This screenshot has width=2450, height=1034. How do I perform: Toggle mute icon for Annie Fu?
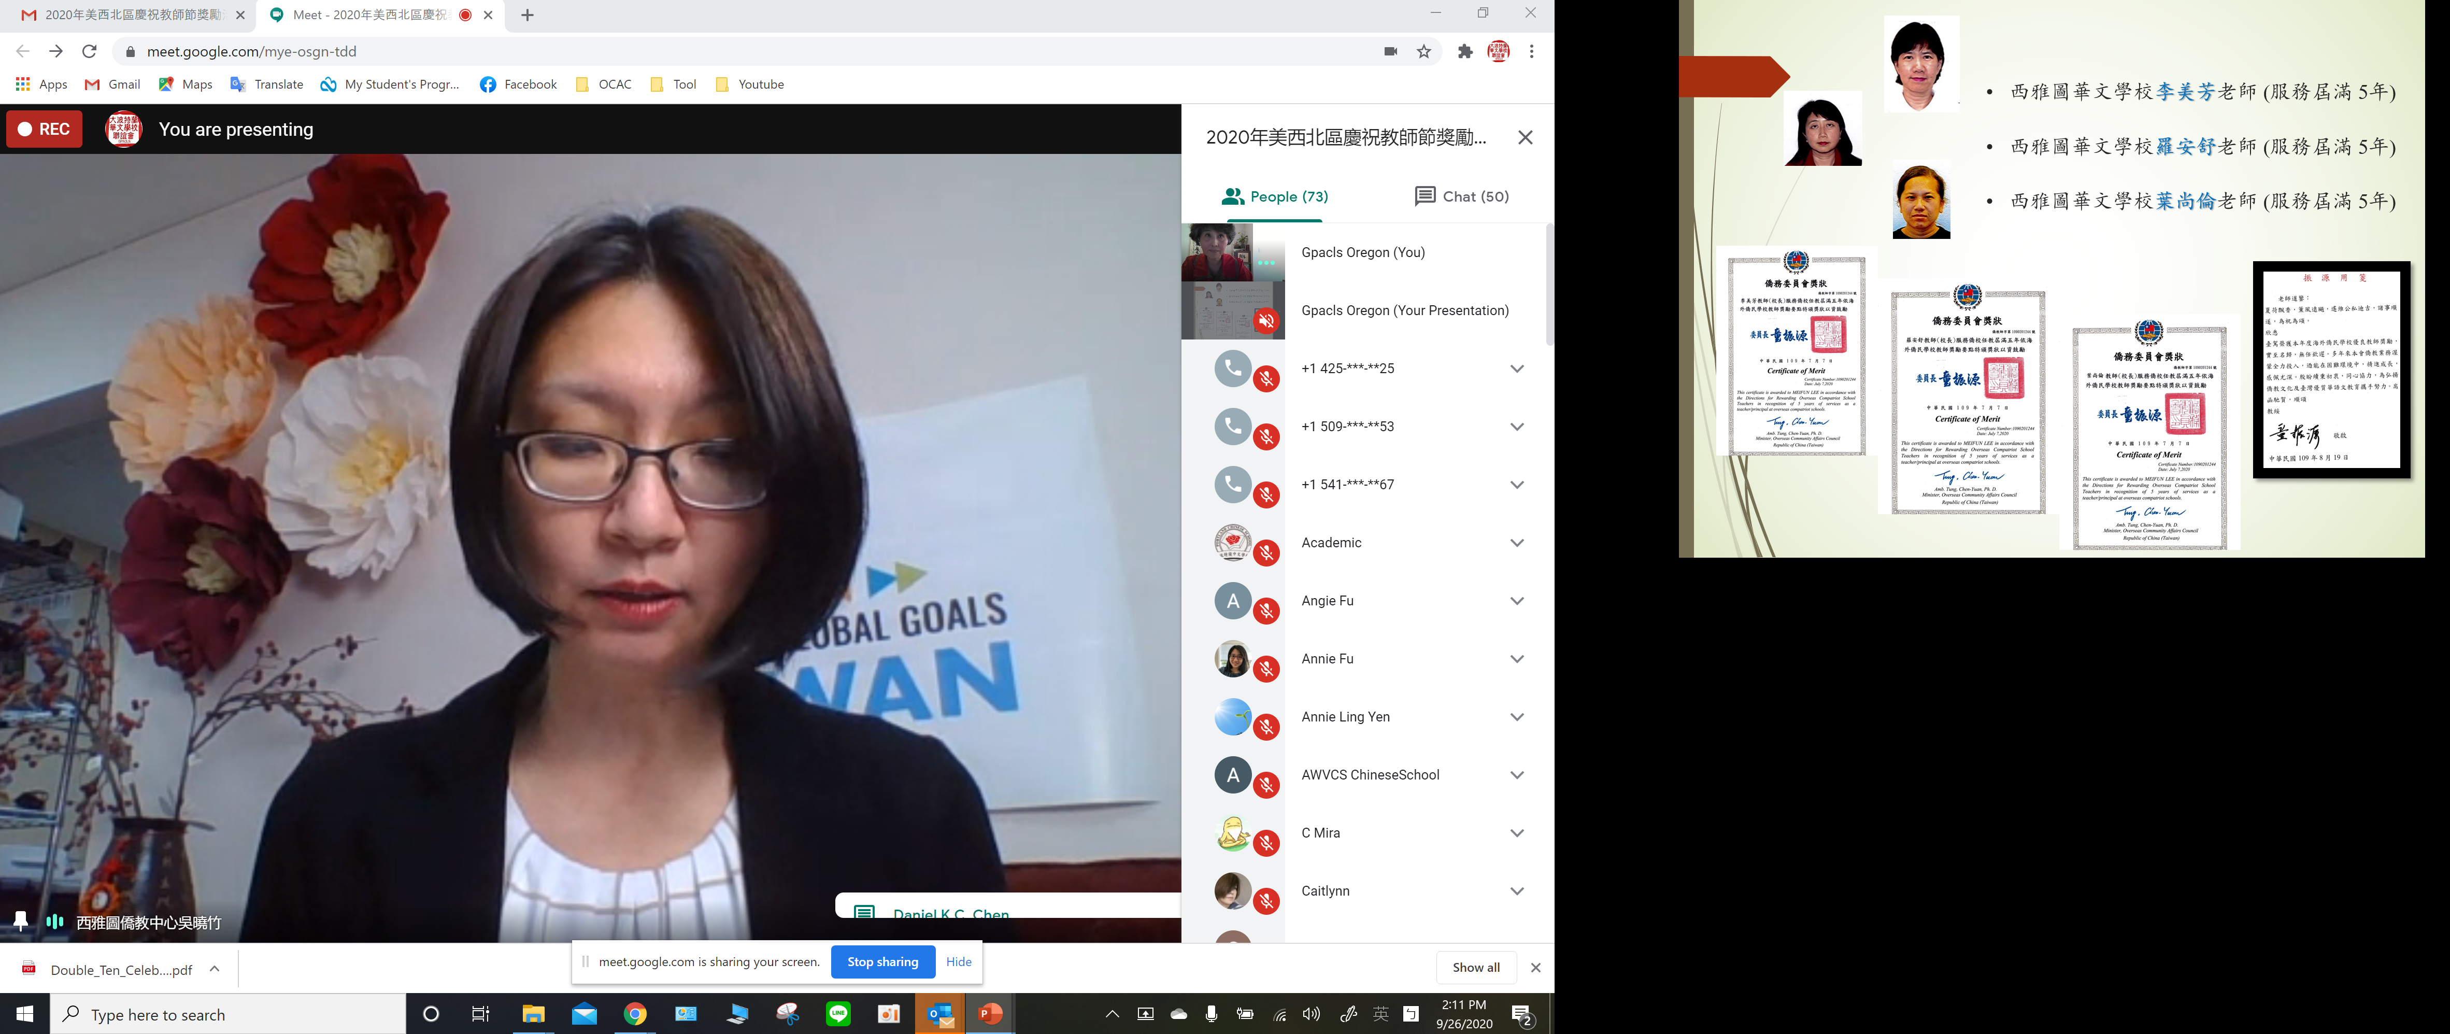(x=1266, y=670)
